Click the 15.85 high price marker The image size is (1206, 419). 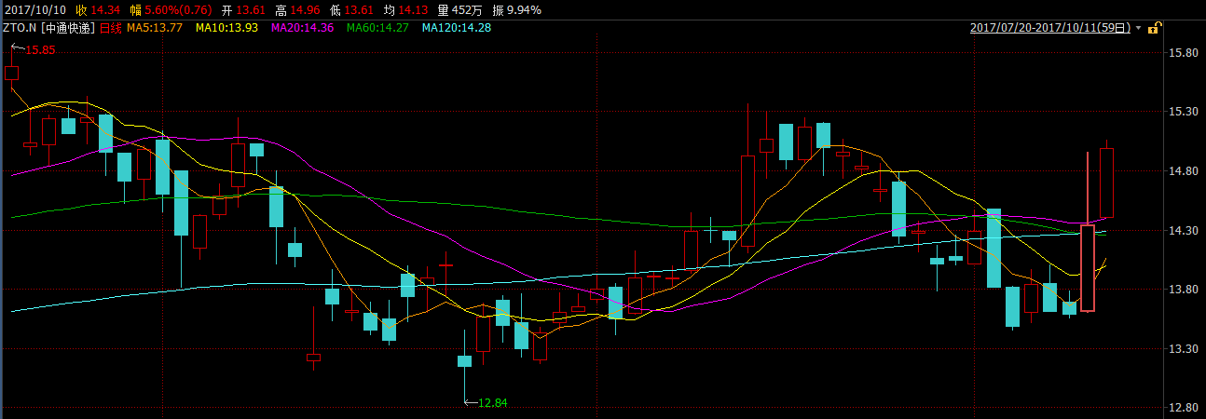pyautogui.click(x=41, y=49)
